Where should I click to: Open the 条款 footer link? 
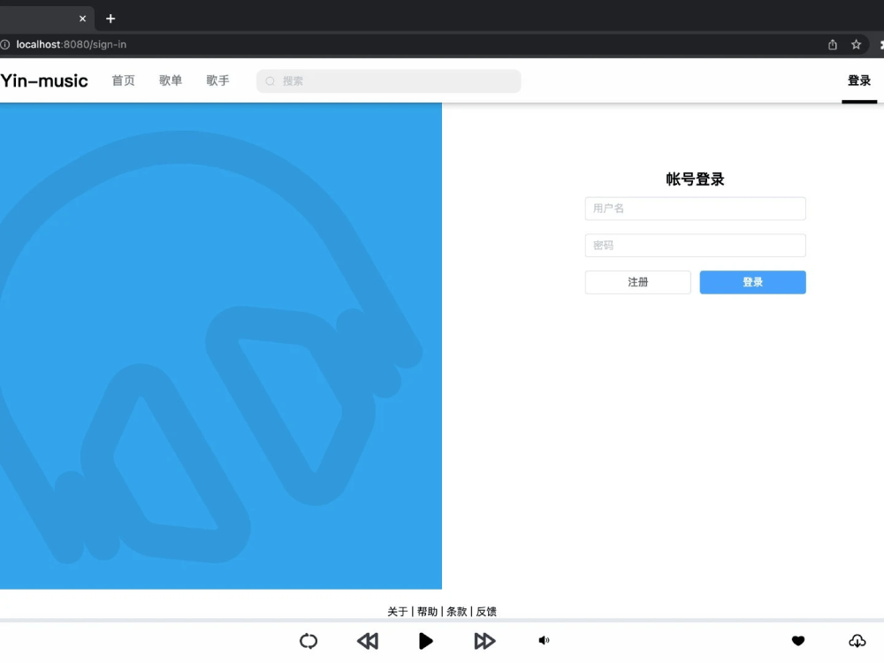pyautogui.click(x=457, y=612)
